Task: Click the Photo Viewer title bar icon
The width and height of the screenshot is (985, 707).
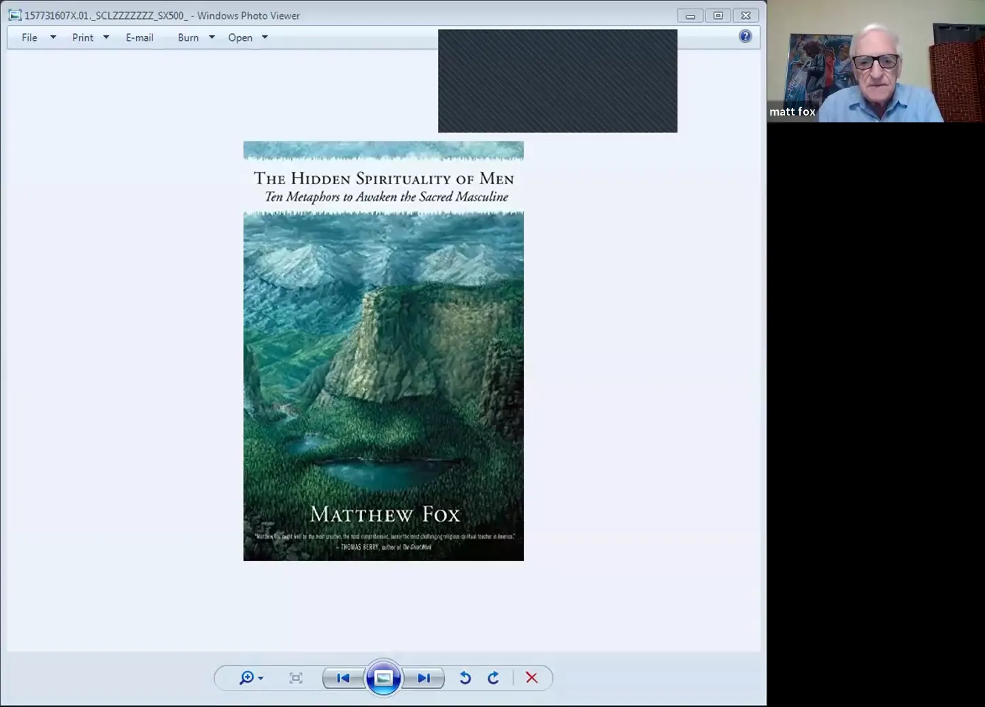Action: pos(15,16)
